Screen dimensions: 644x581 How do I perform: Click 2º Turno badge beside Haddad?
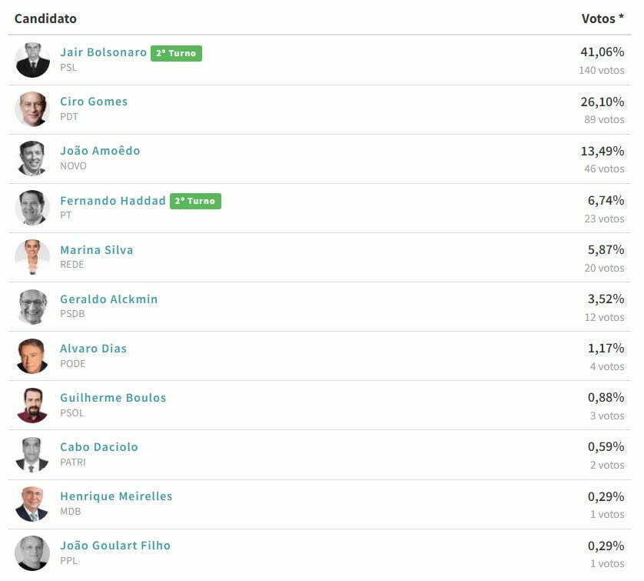[x=195, y=201]
